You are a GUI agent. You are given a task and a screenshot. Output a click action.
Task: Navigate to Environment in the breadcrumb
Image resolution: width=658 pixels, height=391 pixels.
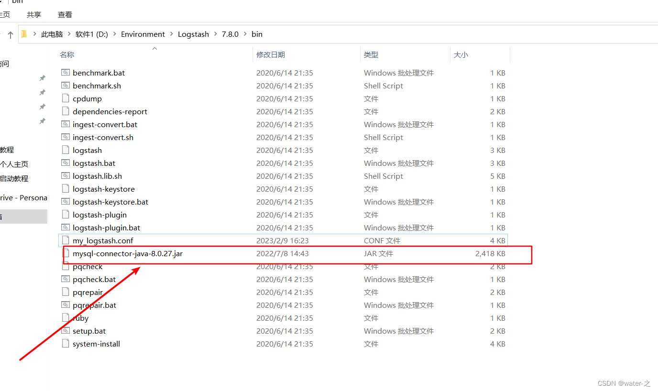(143, 34)
